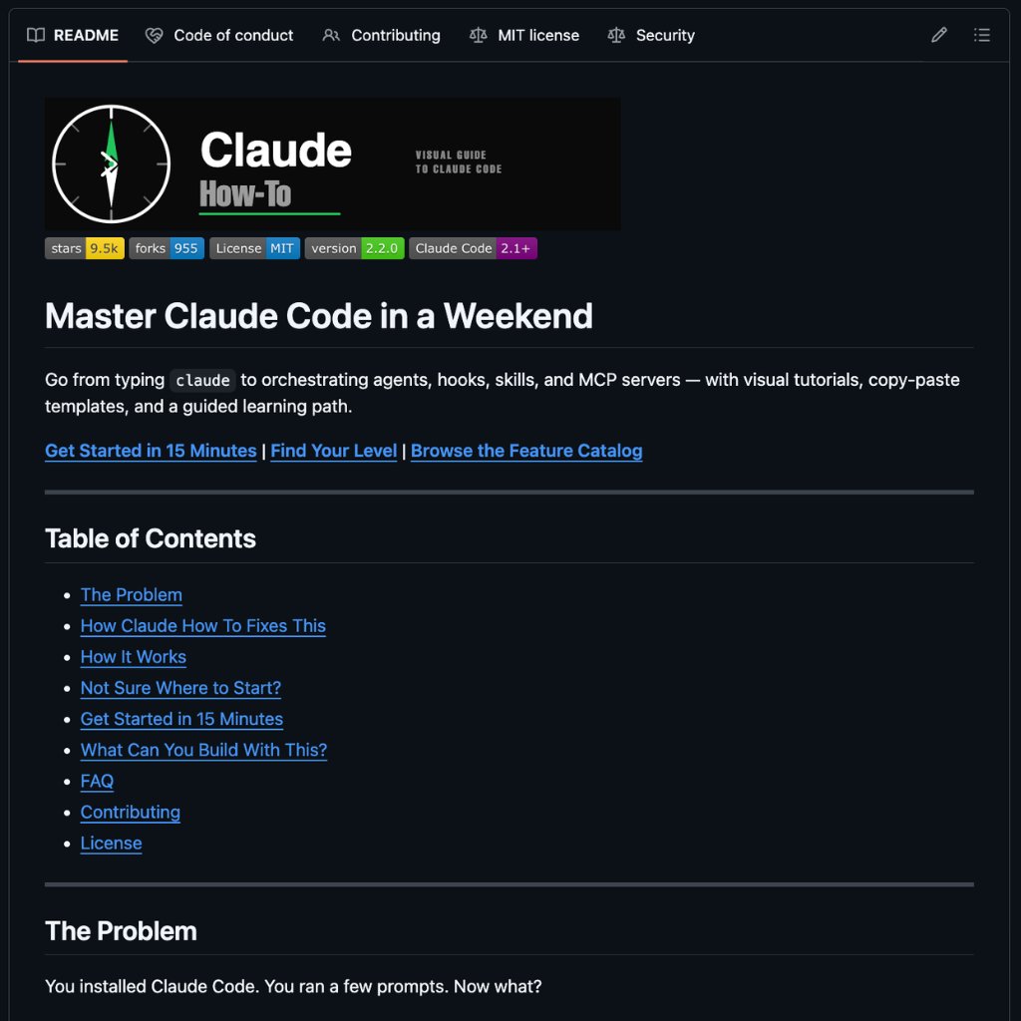Click the Claude Code 2.1+ badge
The image size is (1021, 1021).
coord(473,248)
